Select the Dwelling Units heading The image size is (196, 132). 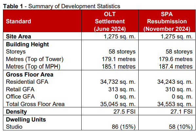click(x=26, y=120)
